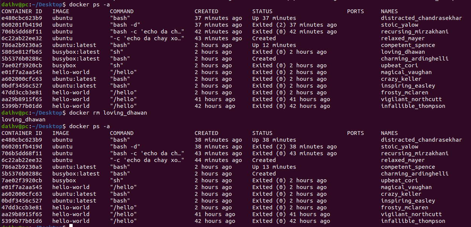Screen dimensions: 471x227
Task: Click status "Exited (0) 42 minutes ago"
Action: (294, 32)
